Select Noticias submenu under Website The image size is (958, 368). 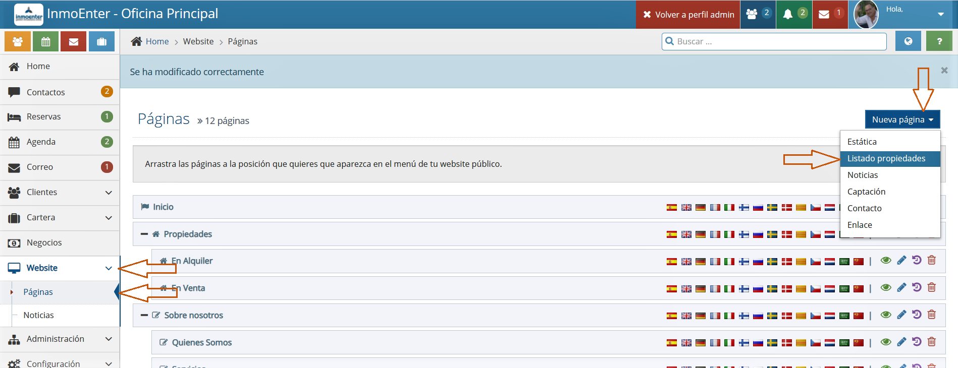(60, 315)
